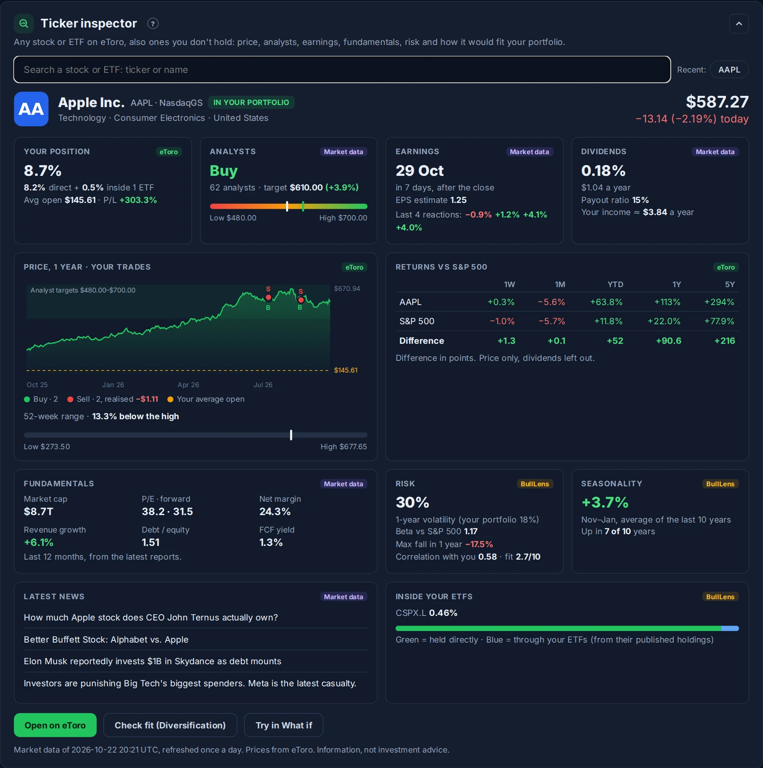This screenshot has width=763, height=768.
Task: Click the BullLens badge in Inside Your ETFs
Action: click(x=720, y=596)
